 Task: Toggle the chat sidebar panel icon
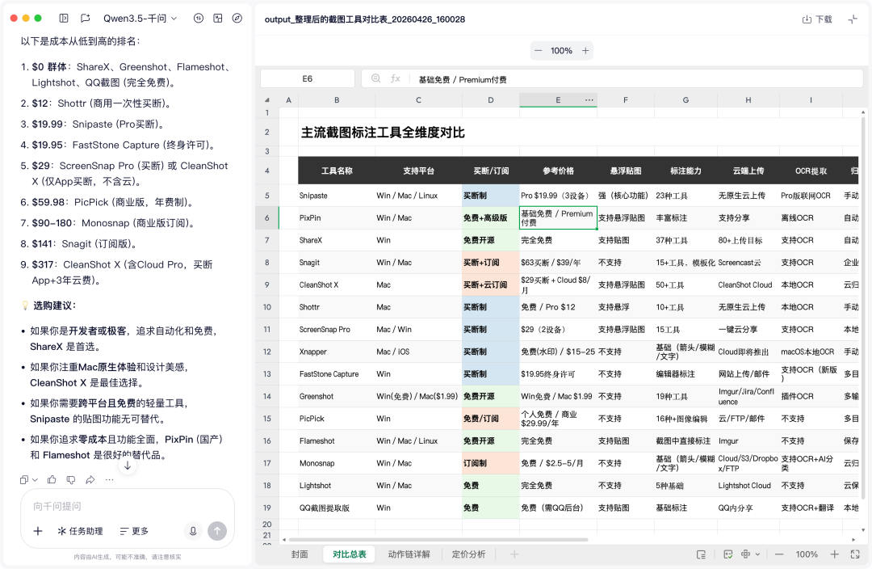64,19
